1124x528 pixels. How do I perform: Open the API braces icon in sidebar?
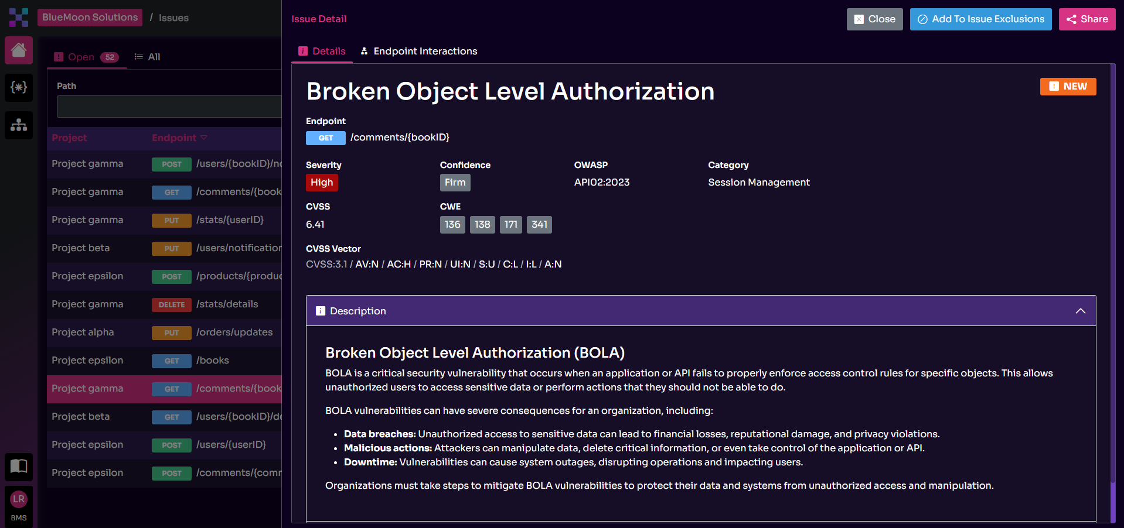tap(19, 88)
